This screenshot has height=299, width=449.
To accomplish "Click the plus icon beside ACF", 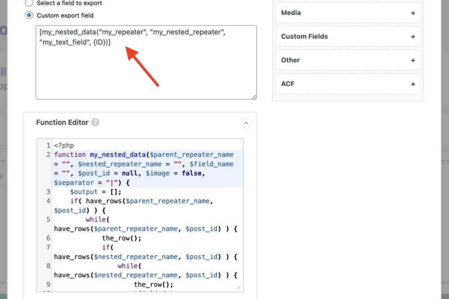I will pos(413,84).
